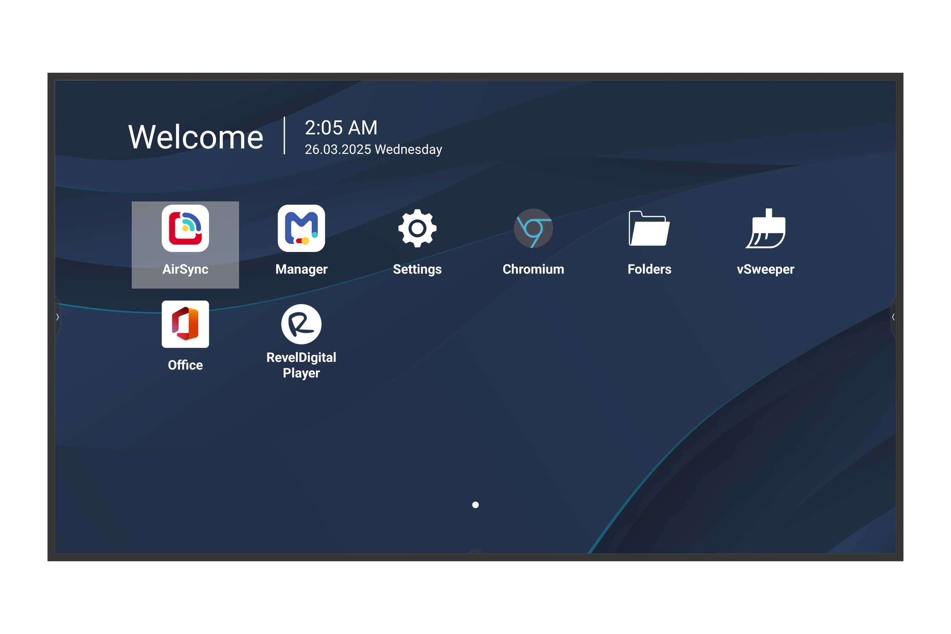Click the AirSync label text
This screenshot has width=951, height=634.
click(185, 269)
